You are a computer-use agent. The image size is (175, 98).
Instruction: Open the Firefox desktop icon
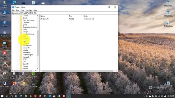click(14, 84)
